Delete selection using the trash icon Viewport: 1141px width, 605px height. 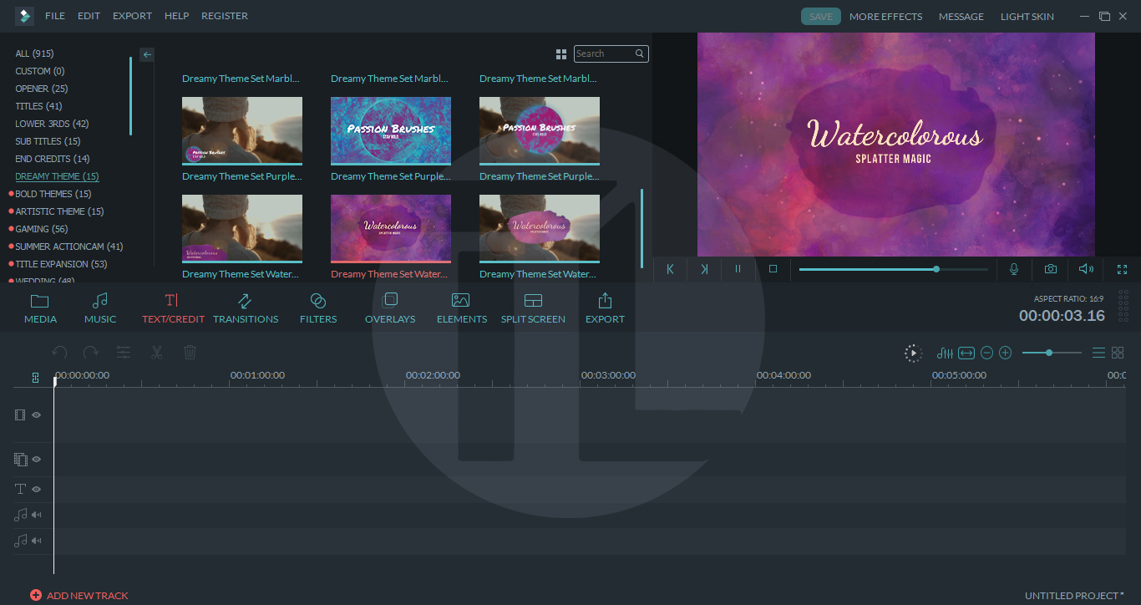(x=190, y=352)
